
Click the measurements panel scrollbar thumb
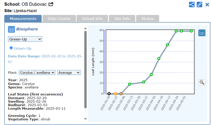click(85, 69)
